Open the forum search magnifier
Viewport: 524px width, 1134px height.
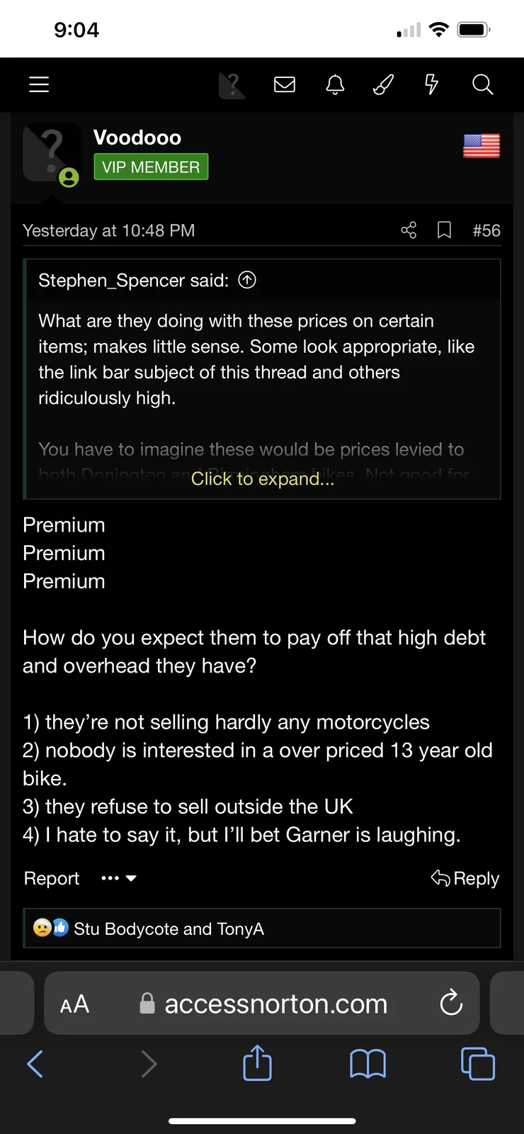(482, 85)
